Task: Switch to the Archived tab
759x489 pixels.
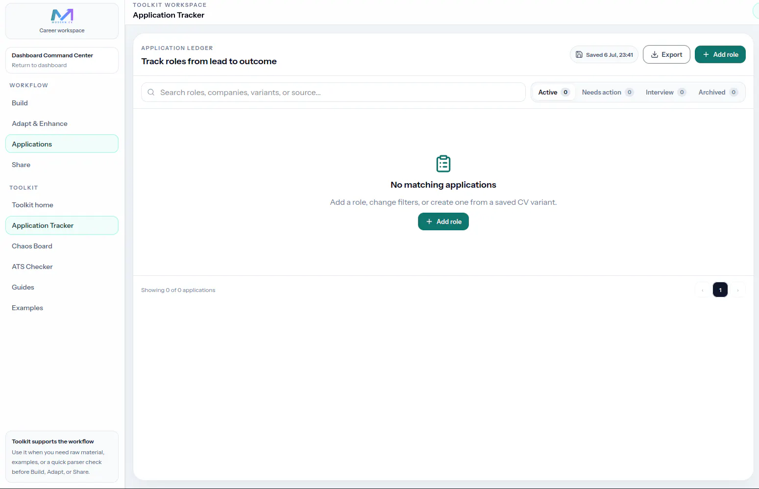Action: (x=718, y=92)
